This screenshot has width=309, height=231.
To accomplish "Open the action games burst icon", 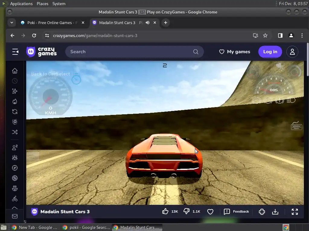I will click(x=15, y=158).
